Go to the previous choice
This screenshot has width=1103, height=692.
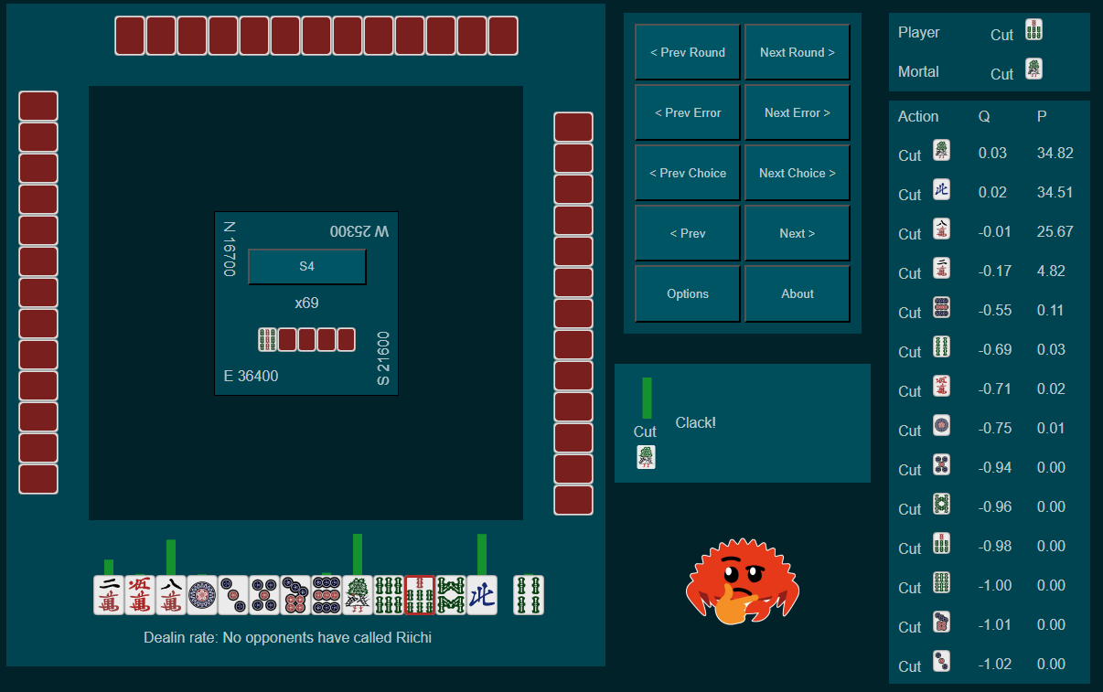coord(688,173)
